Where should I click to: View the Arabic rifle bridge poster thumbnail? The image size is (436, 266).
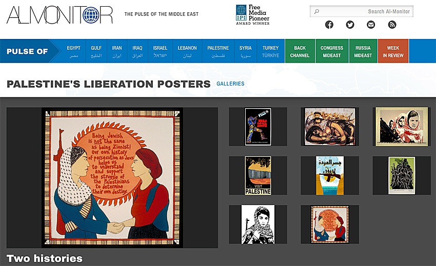click(330, 175)
